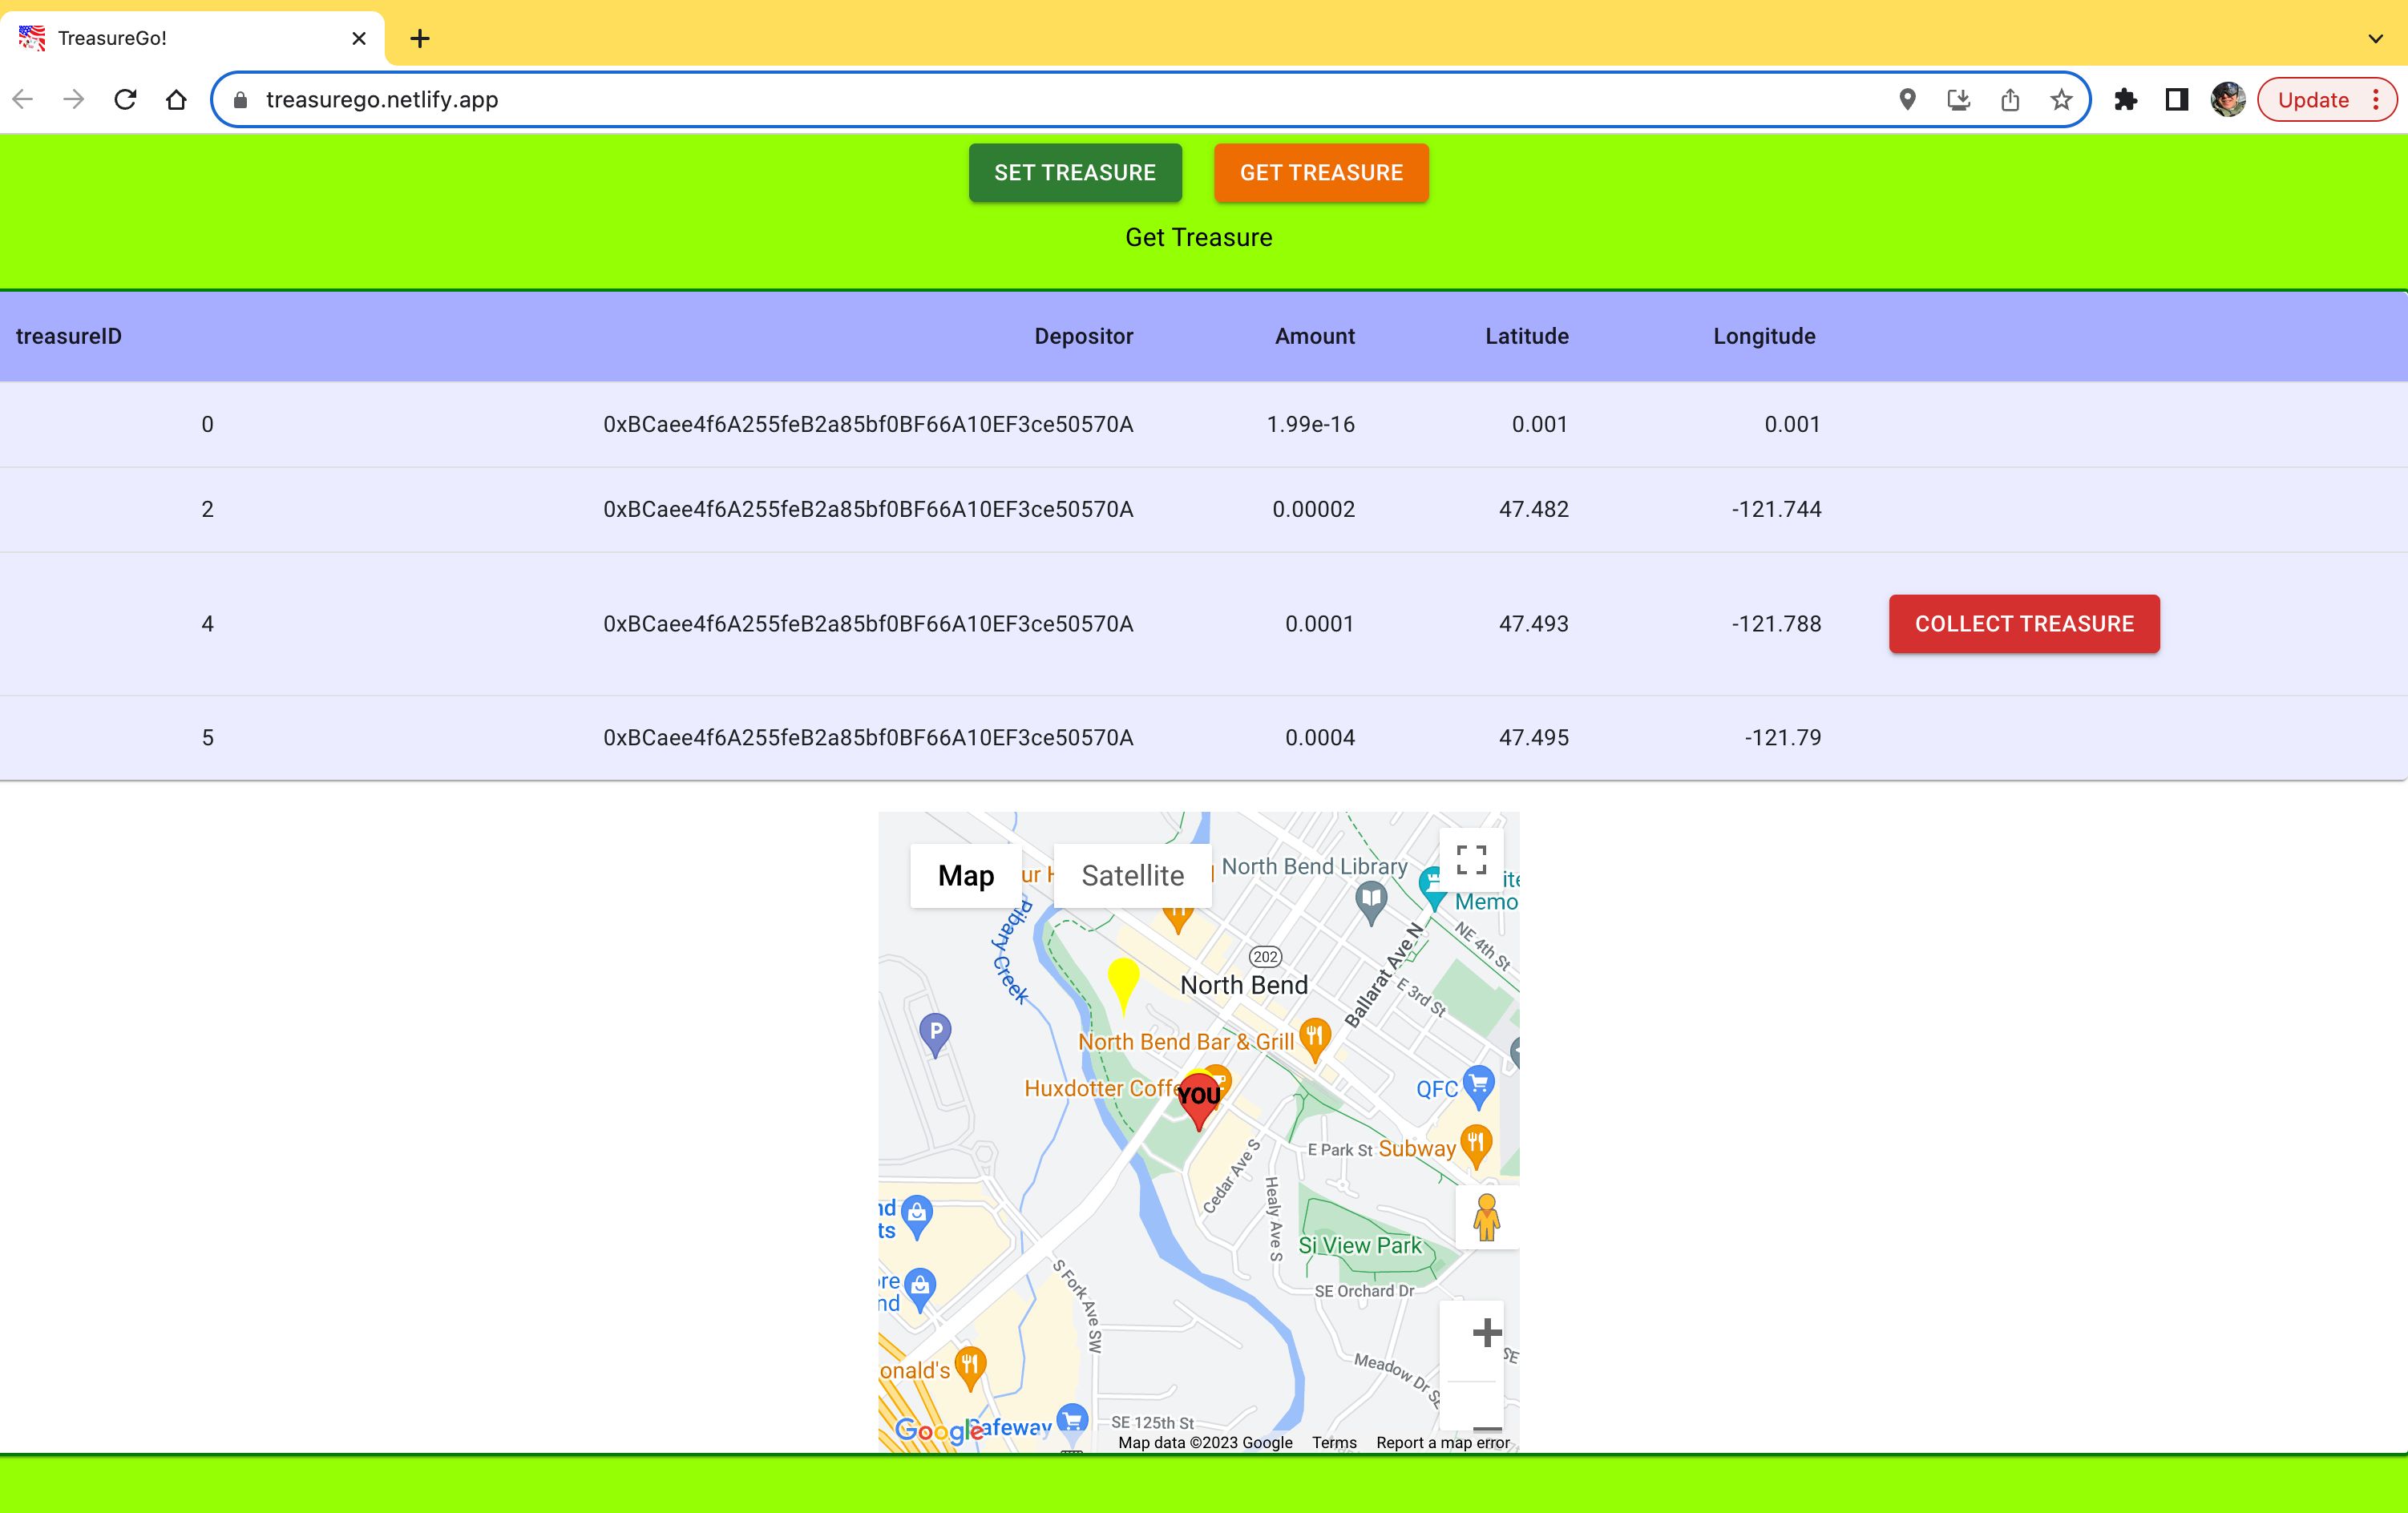Click the back navigation arrow
The width and height of the screenshot is (2408, 1513).
(x=21, y=99)
